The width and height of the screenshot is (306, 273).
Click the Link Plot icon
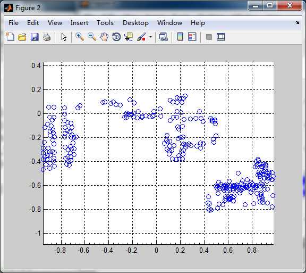tap(164, 37)
